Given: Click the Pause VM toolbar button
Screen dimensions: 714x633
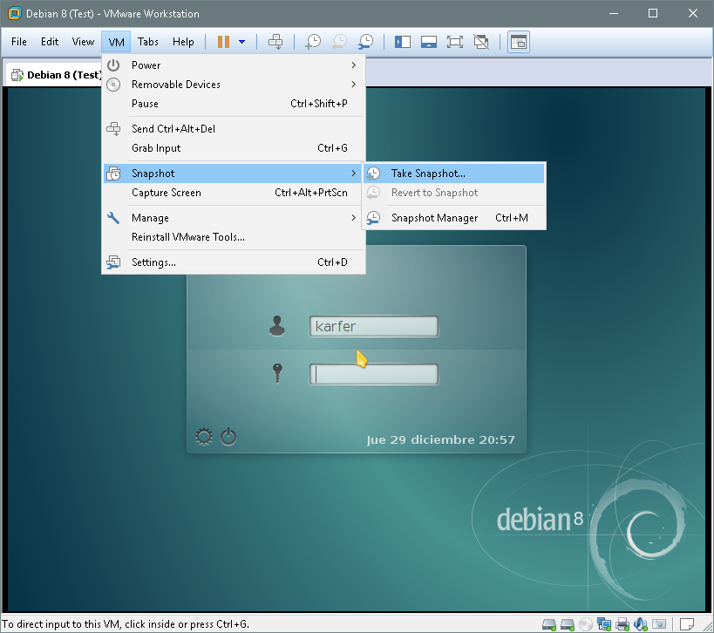Looking at the screenshot, I should click(223, 42).
